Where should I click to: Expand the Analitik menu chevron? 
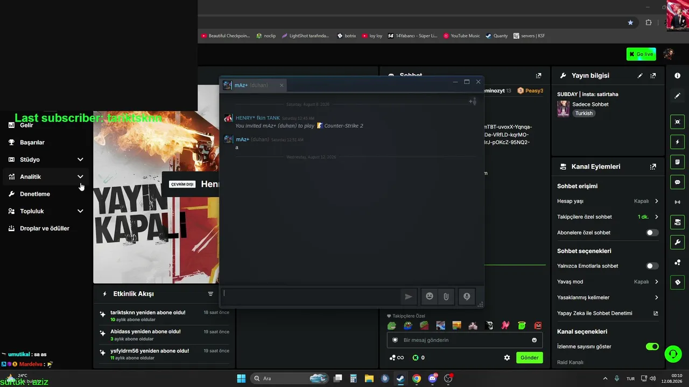(x=80, y=177)
